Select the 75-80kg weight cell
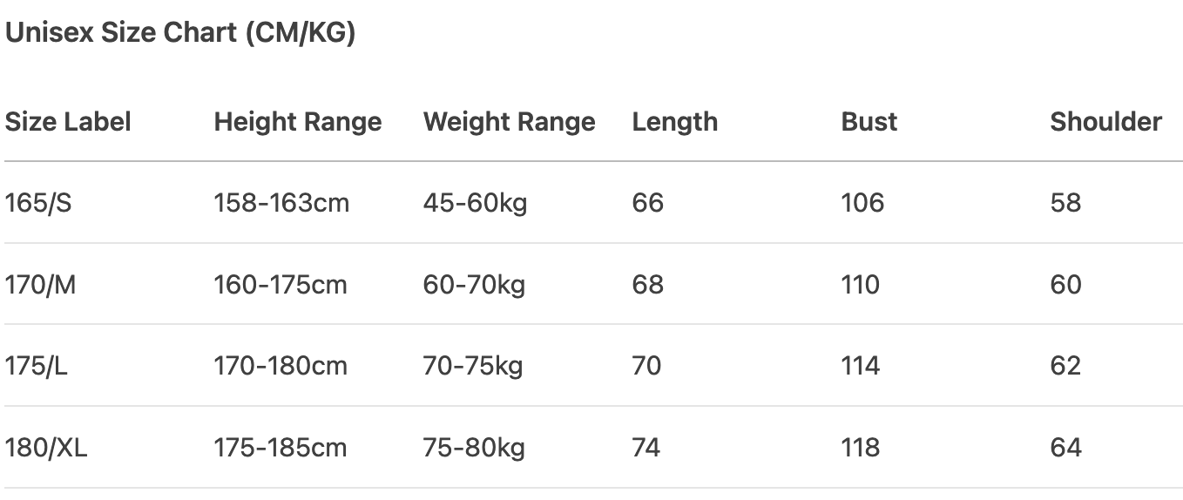Screen dimensions: 1183x500 click(x=474, y=448)
